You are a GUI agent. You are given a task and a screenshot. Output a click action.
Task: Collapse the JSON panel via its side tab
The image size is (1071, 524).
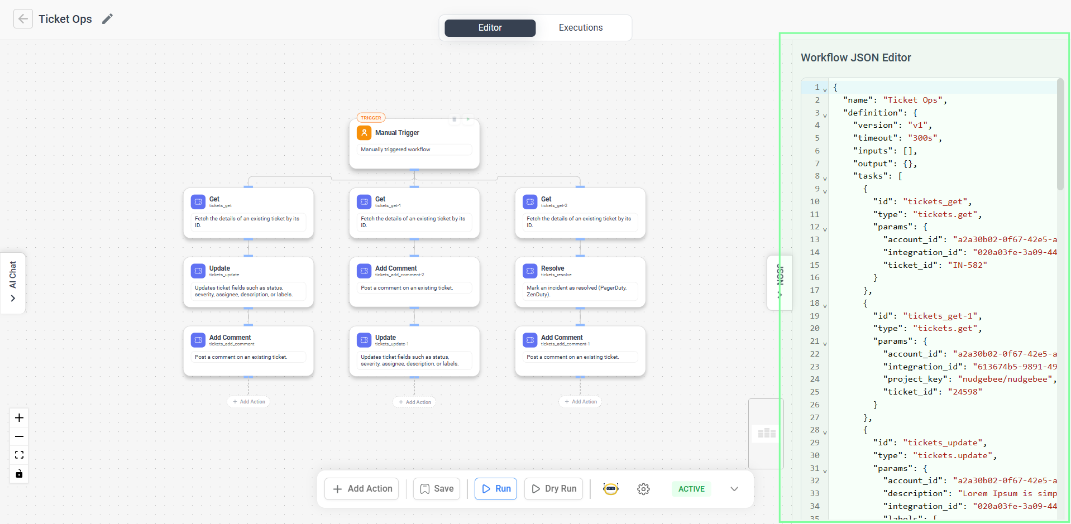tap(780, 283)
